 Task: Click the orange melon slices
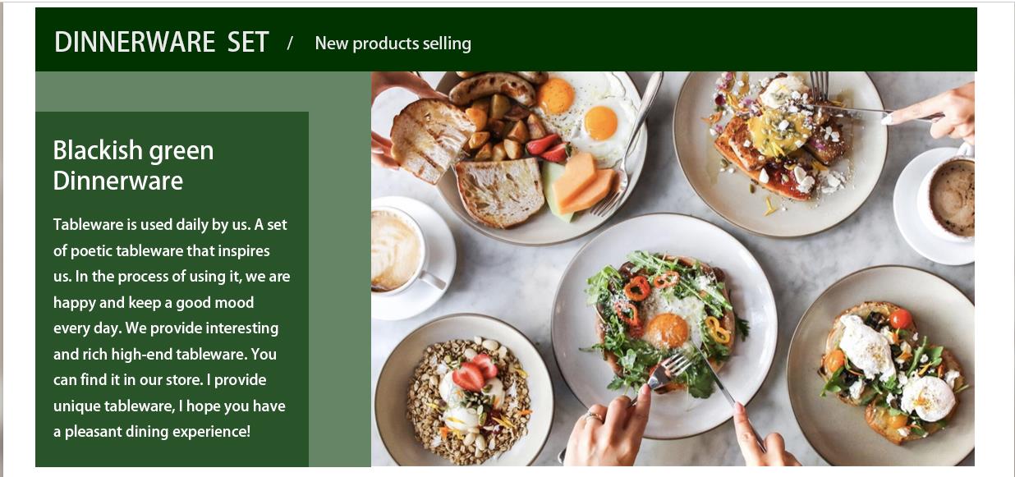point(583,184)
